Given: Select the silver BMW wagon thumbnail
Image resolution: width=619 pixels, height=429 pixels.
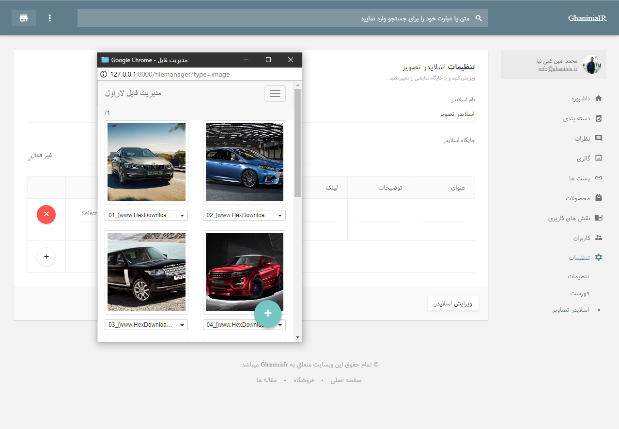Looking at the screenshot, I should tap(146, 162).
